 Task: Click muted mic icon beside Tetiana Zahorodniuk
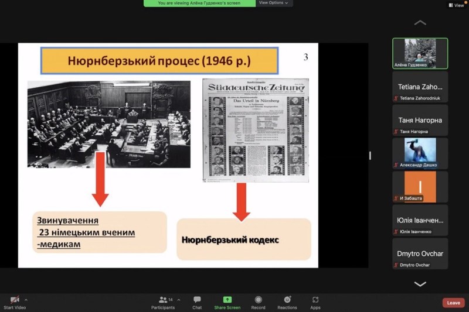tap(396, 98)
